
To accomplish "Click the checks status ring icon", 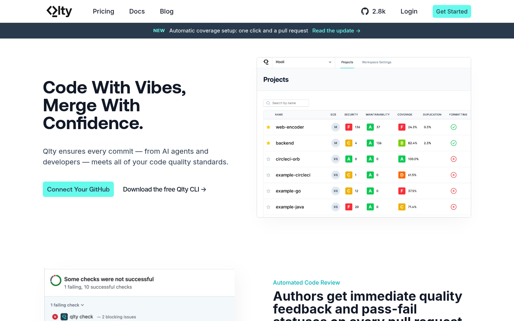I will click(56, 280).
